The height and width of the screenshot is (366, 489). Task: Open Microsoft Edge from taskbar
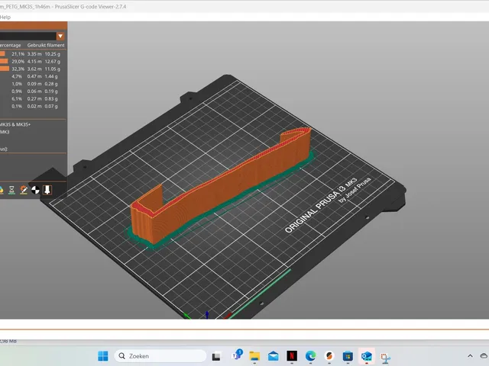coord(311,356)
